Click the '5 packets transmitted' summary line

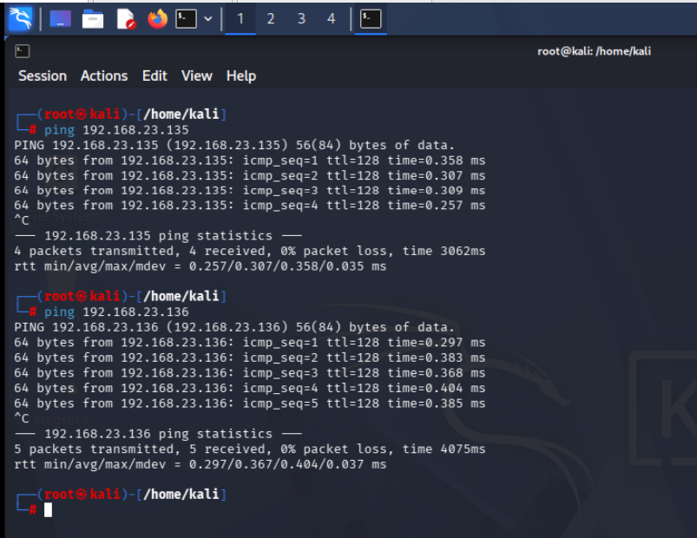pyautogui.click(x=250, y=449)
